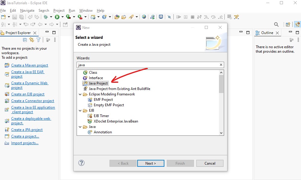
Task: Click the Open Task folder icon
Action: (124, 17)
